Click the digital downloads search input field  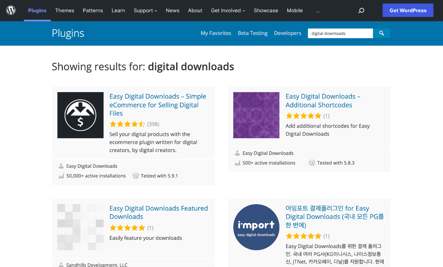point(339,33)
